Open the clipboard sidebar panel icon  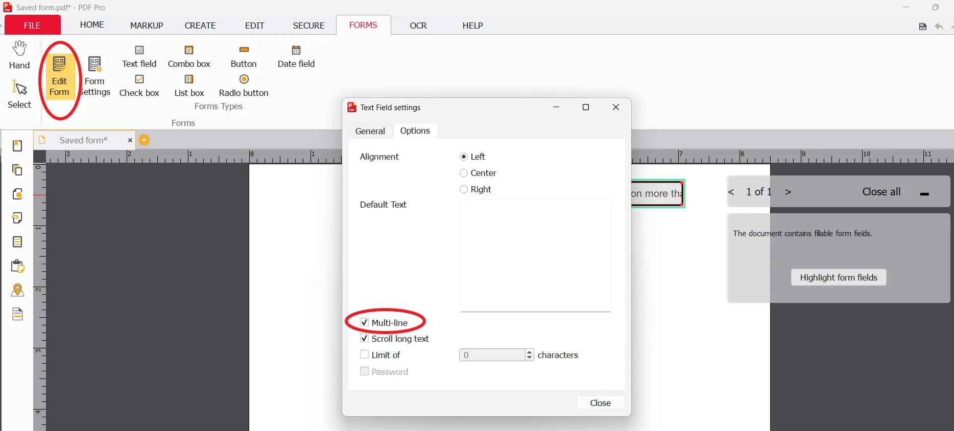pyautogui.click(x=17, y=266)
